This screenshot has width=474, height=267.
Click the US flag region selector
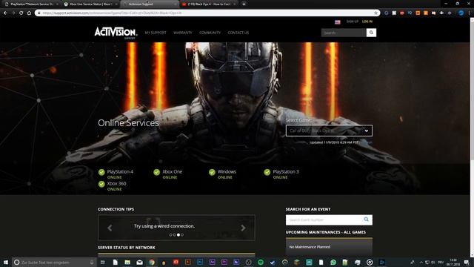(338, 22)
